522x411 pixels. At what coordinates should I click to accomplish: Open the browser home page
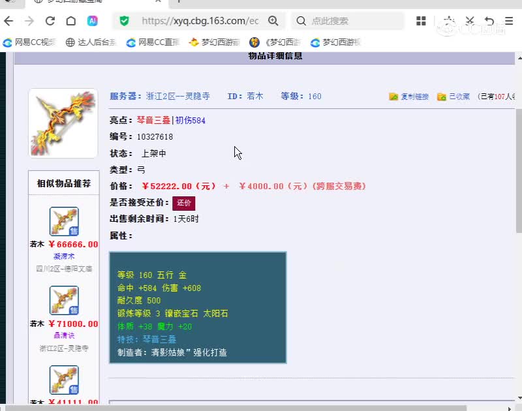[71, 21]
